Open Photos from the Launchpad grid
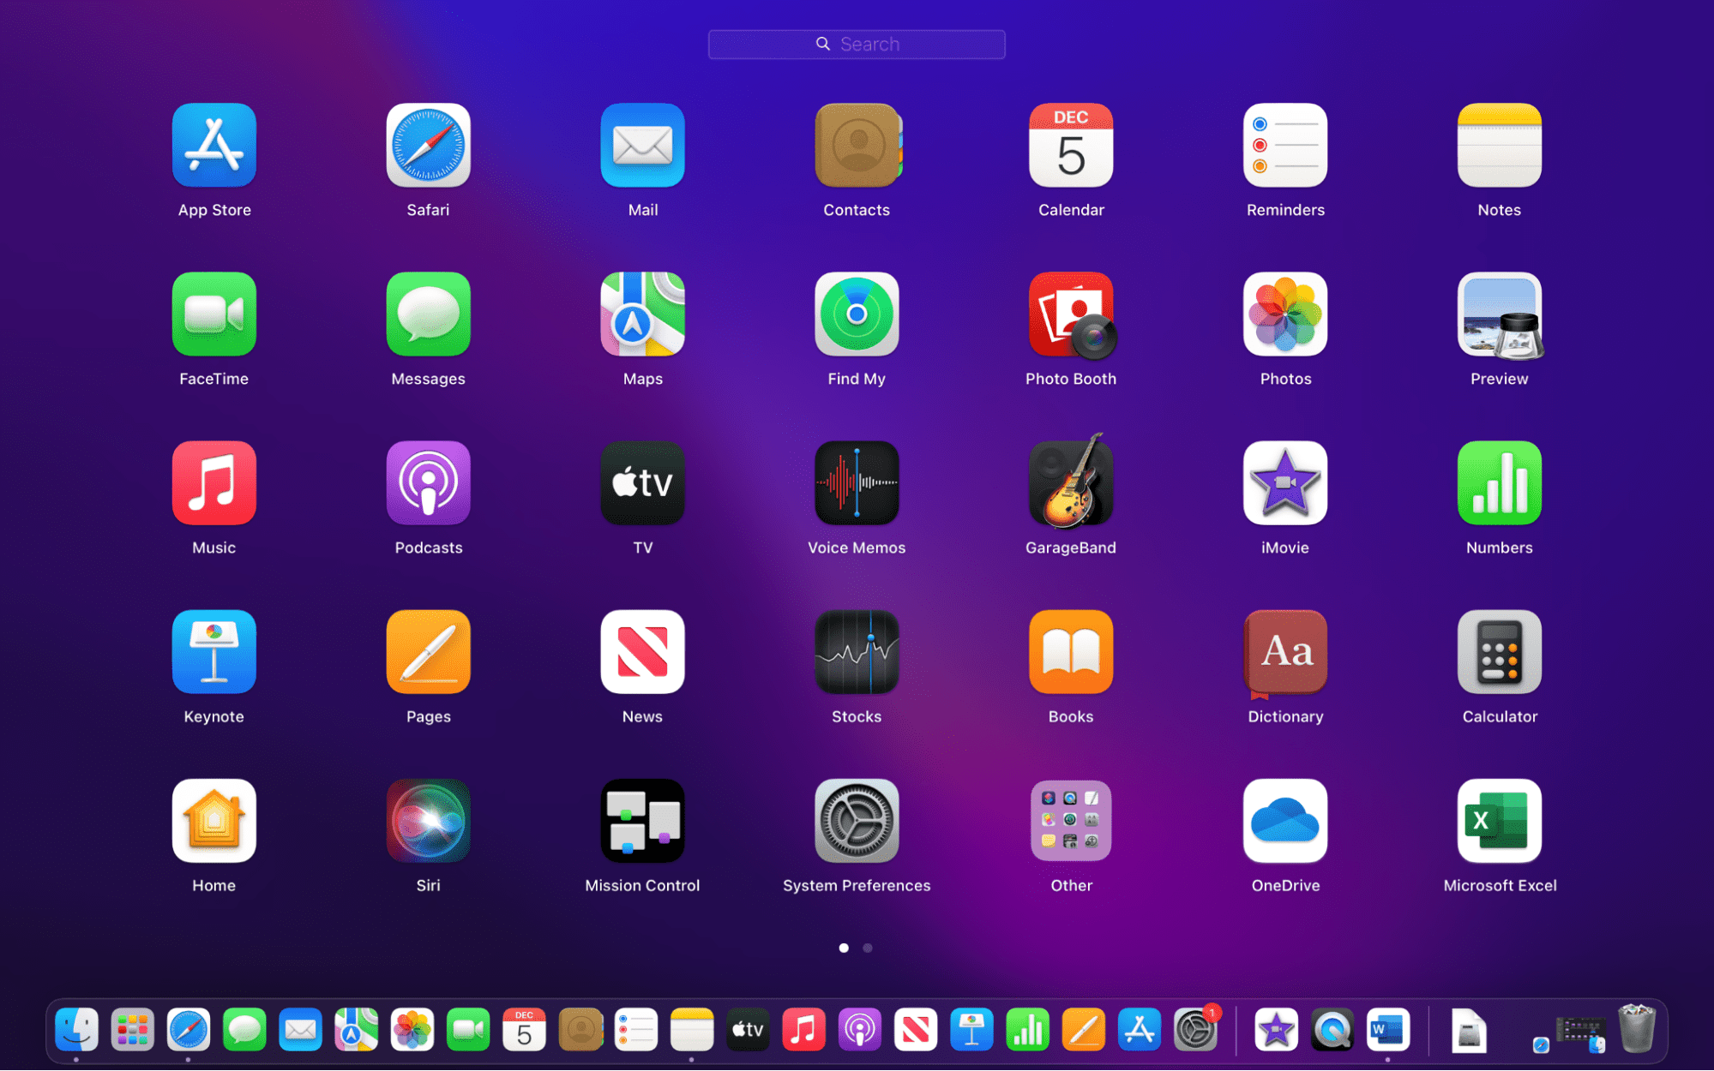This screenshot has width=1714, height=1071. coord(1285,314)
